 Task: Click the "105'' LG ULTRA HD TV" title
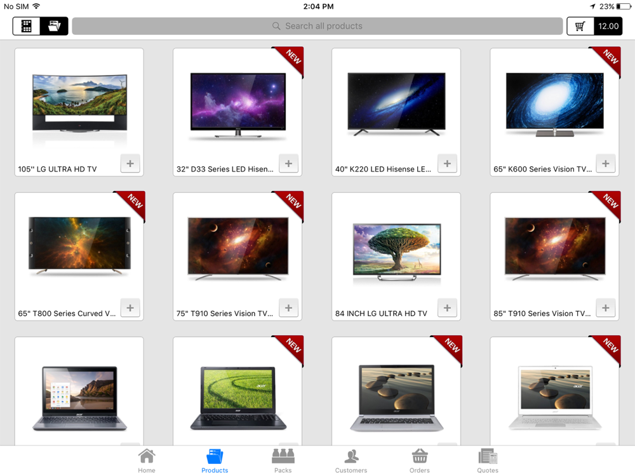tap(58, 169)
